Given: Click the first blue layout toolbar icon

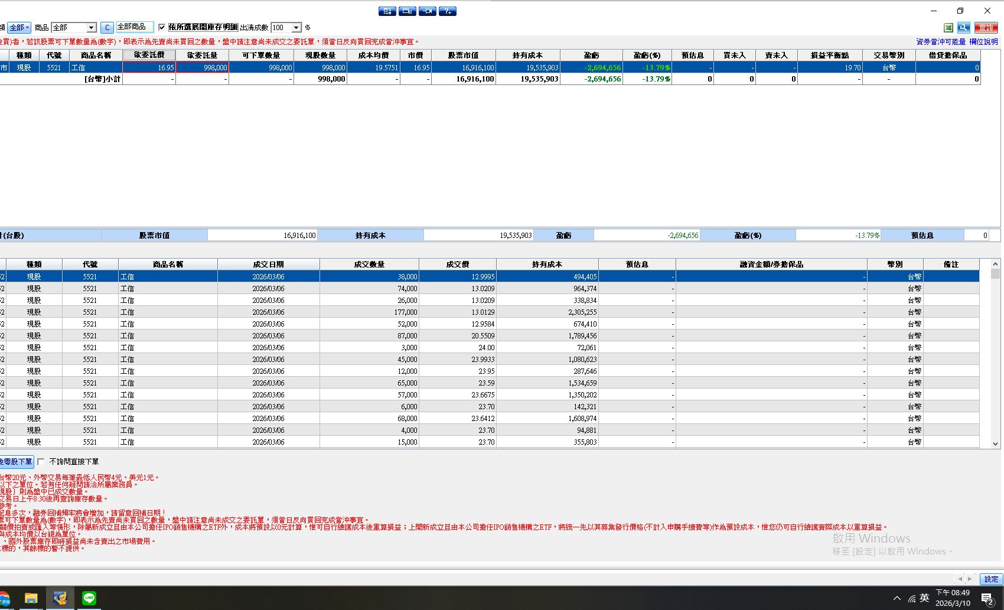Looking at the screenshot, I should (x=387, y=11).
